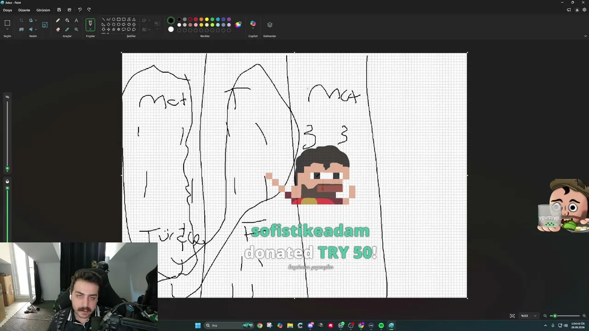Click the Flip image icon

(30, 29)
